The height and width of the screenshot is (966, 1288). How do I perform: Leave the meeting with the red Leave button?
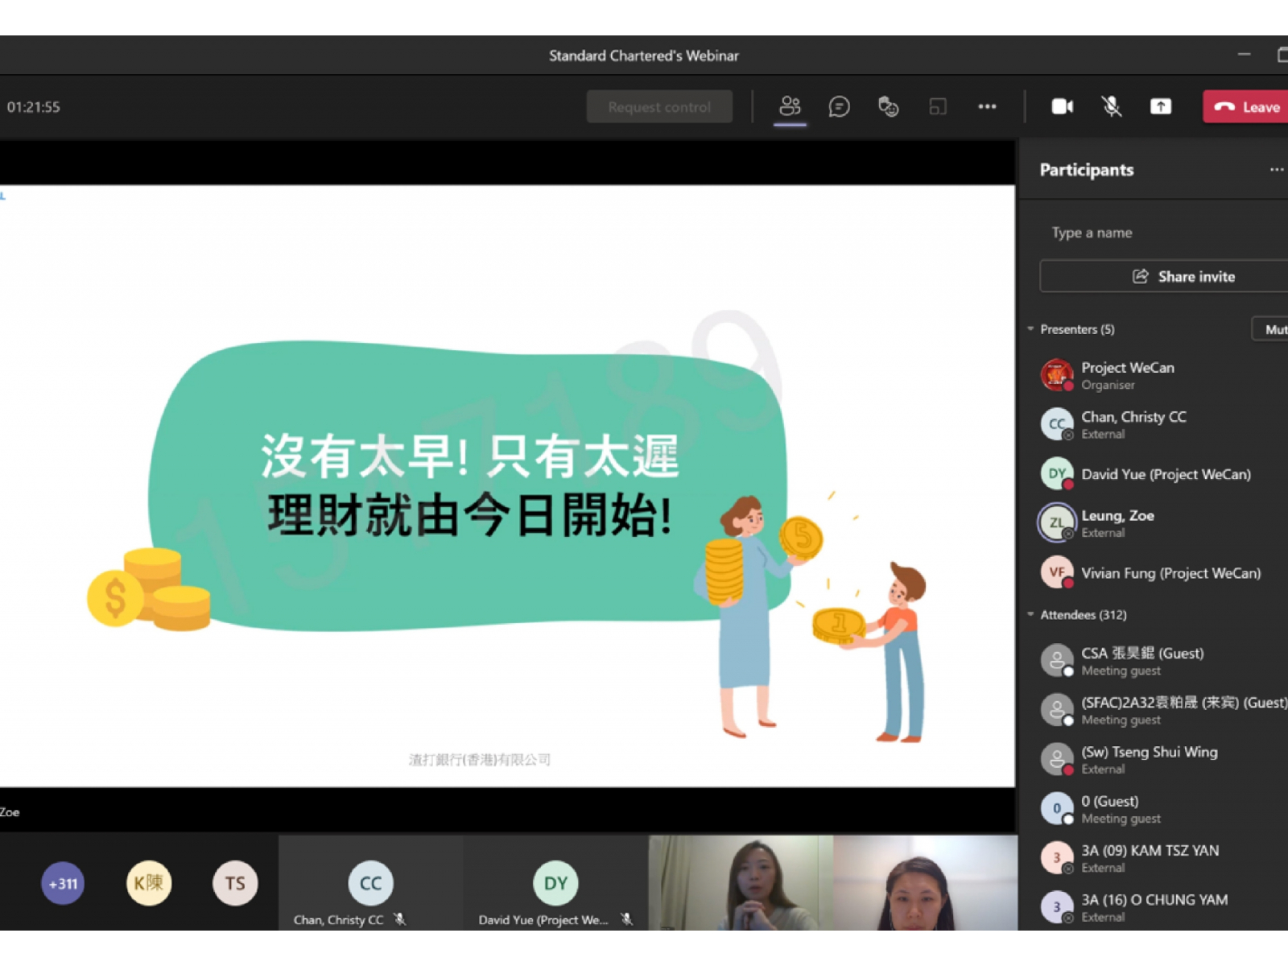point(1248,106)
